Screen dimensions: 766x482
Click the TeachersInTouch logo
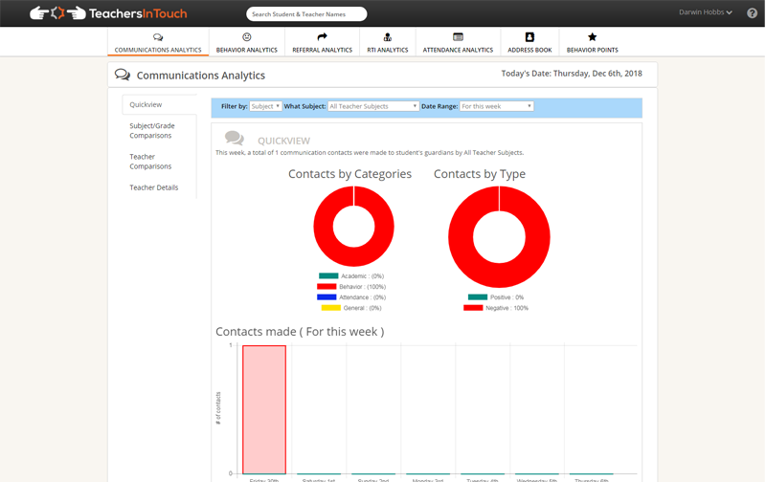pos(108,13)
